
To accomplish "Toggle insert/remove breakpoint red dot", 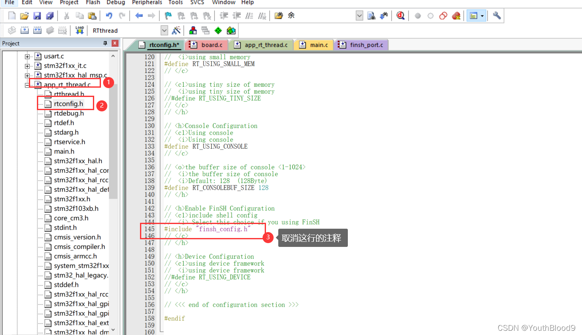I will click(x=418, y=16).
